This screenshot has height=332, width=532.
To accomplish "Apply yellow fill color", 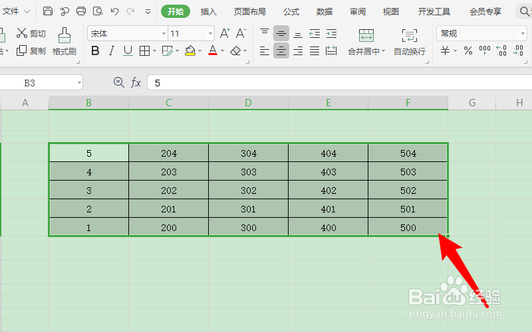I will pos(190,51).
